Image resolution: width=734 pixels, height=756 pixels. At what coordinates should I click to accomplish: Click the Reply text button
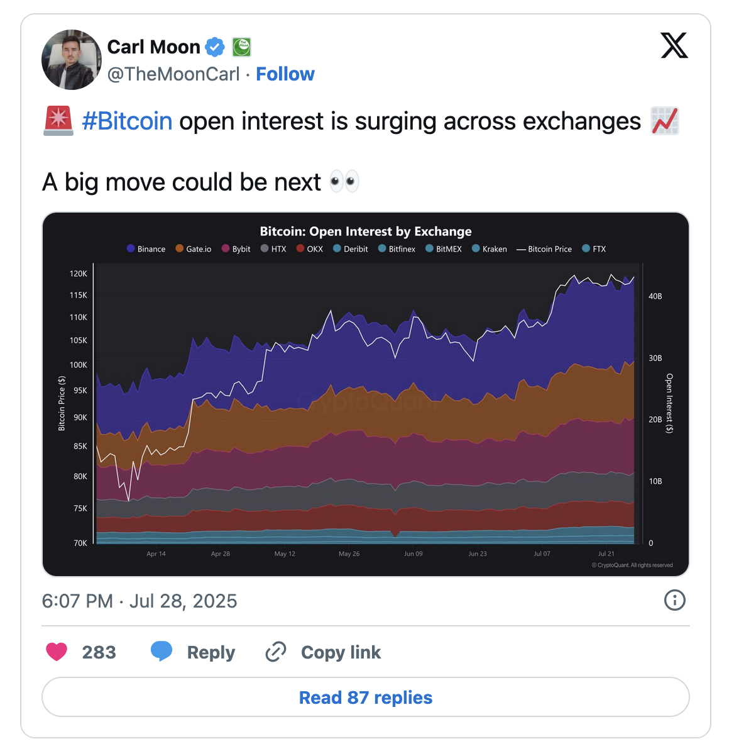pyautogui.click(x=211, y=652)
